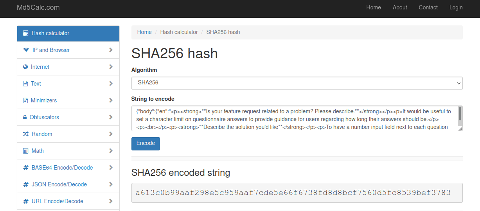The image size is (480, 211).
Task: Click the blue Encode button
Action: tap(146, 143)
